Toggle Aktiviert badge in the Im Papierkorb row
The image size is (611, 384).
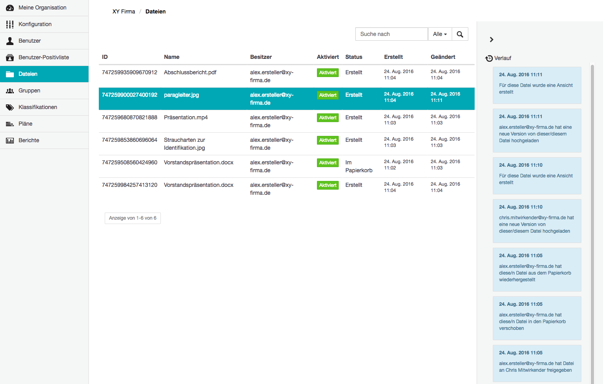click(x=328, y=163)
